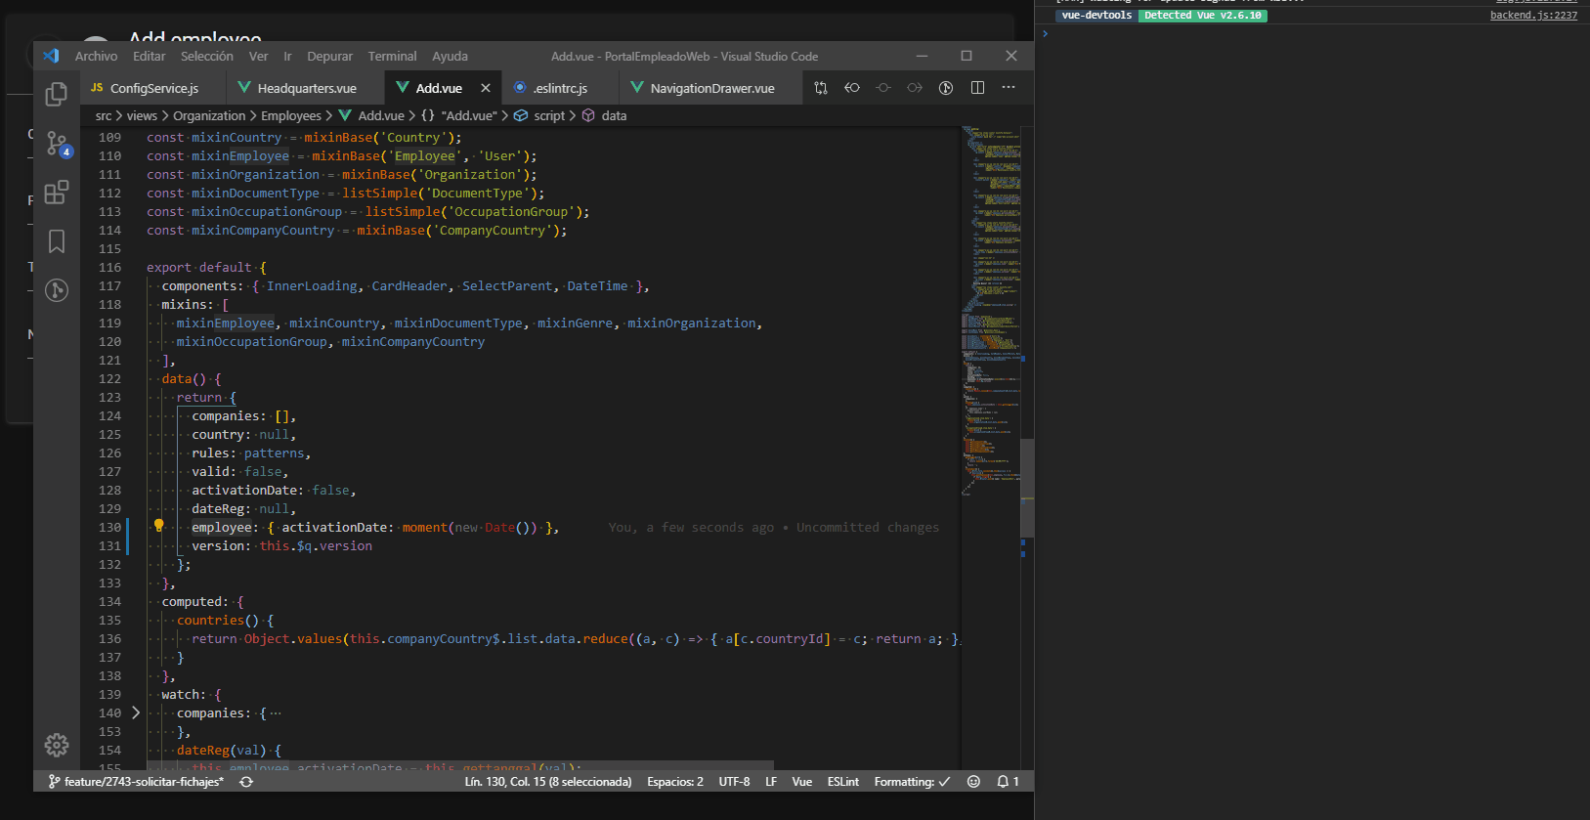Click the lightbulb quick-fix icon on line 130
Image resolution: width=1590 pixels, height=820 pixels.
click(x=159, y=526)
